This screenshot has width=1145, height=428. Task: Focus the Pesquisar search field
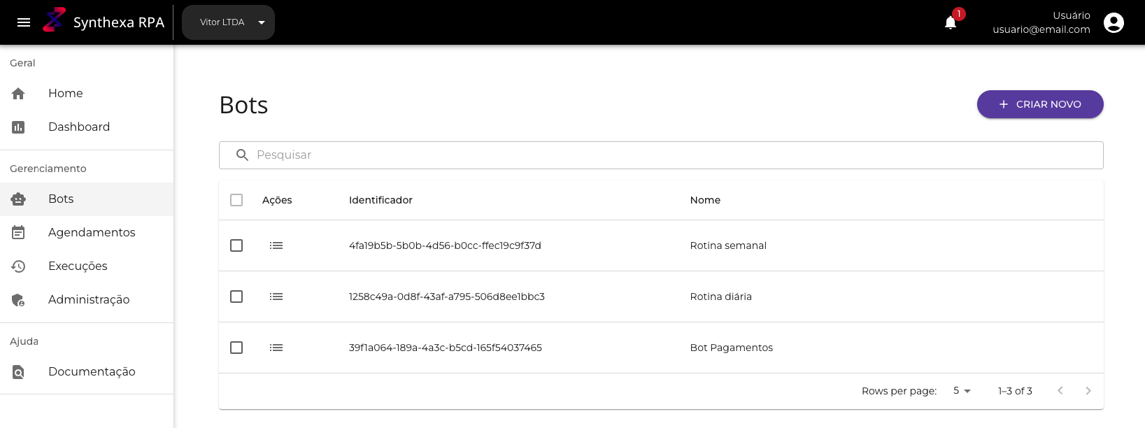(661, 155)
